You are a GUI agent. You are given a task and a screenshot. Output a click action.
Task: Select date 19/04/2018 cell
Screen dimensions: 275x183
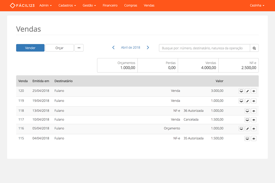click(x=41, y=101)
